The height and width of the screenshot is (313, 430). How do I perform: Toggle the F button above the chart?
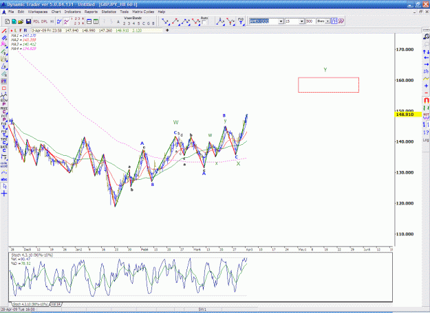click(20, 30)
